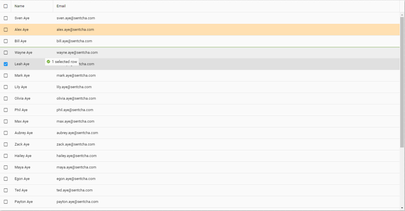This screenshot has height=211, width=405.
Task: Select the Phil Aye name cell
Action: click(21, 110)
